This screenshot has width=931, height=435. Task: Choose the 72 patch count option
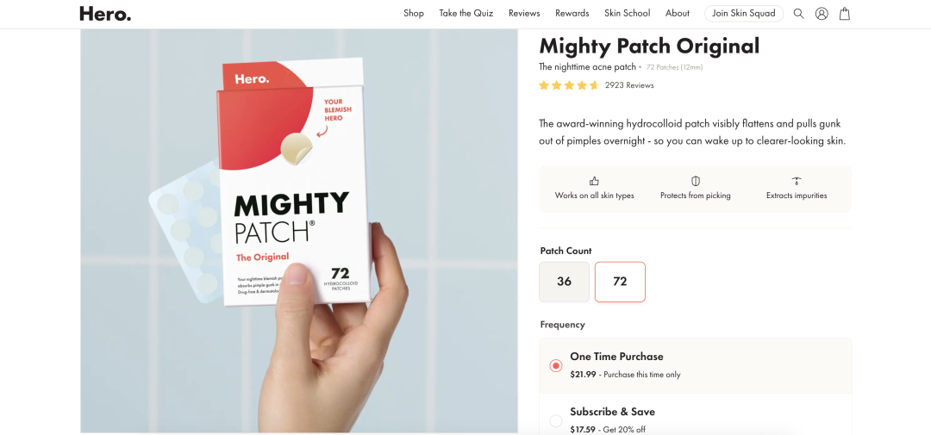pyautogui.click(x=620, y=282)
